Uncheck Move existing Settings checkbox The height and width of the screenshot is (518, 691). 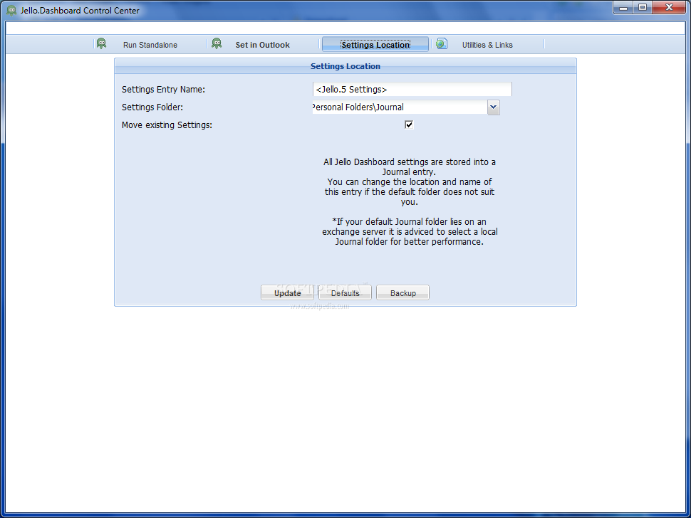click(409, 125)
